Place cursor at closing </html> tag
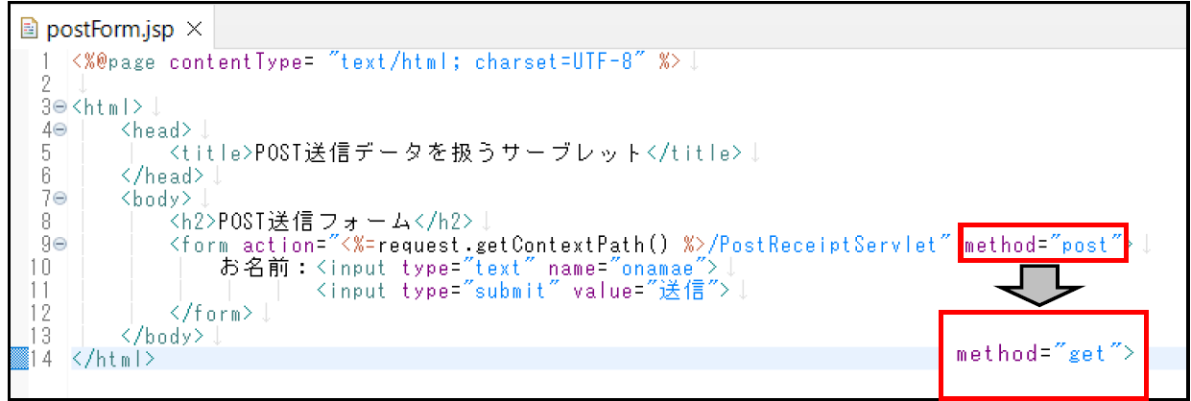Image resolution: width=1191 pixels, height=401 pixels. (x=113, y=359)
